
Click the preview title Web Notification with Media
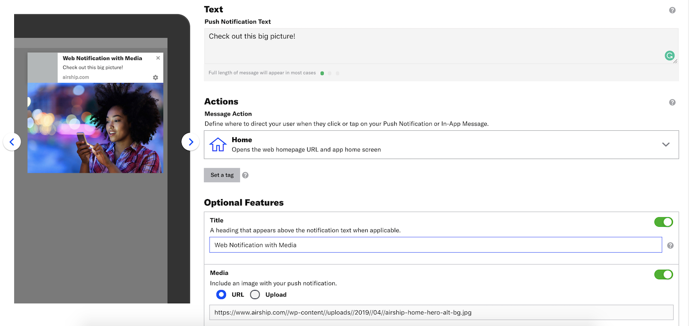point(102,58)
